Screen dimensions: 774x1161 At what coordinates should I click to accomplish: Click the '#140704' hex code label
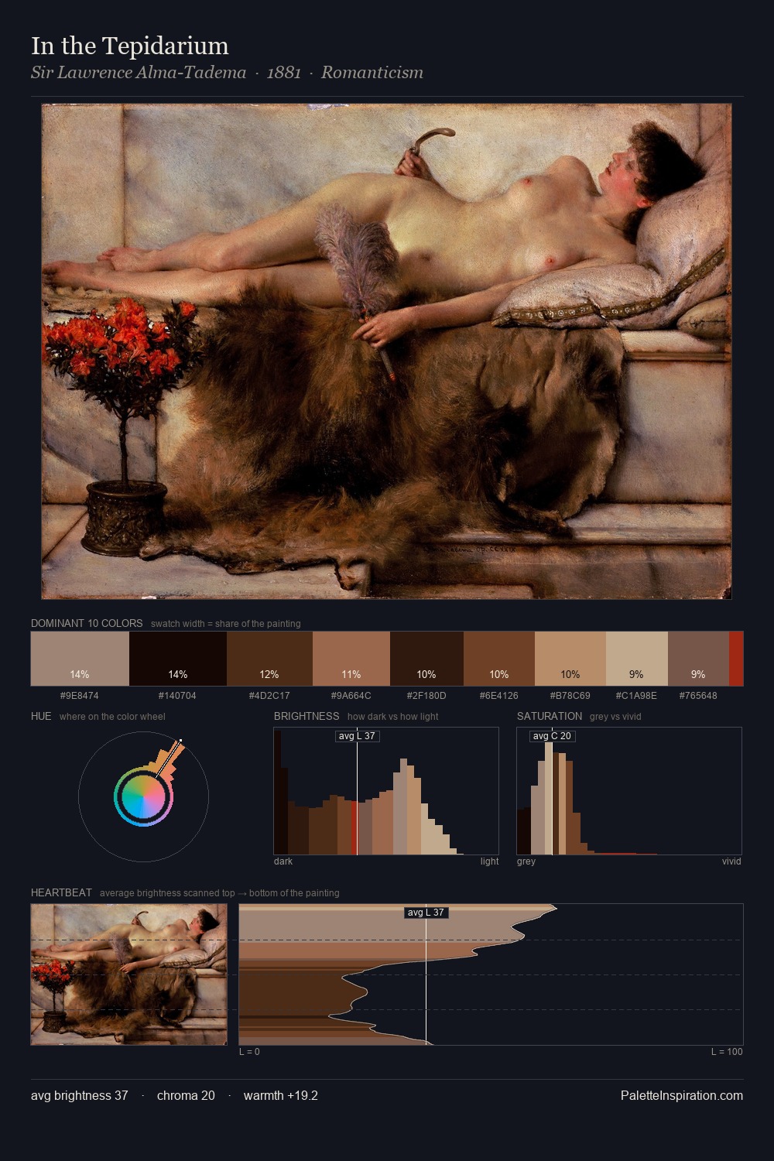178,695
